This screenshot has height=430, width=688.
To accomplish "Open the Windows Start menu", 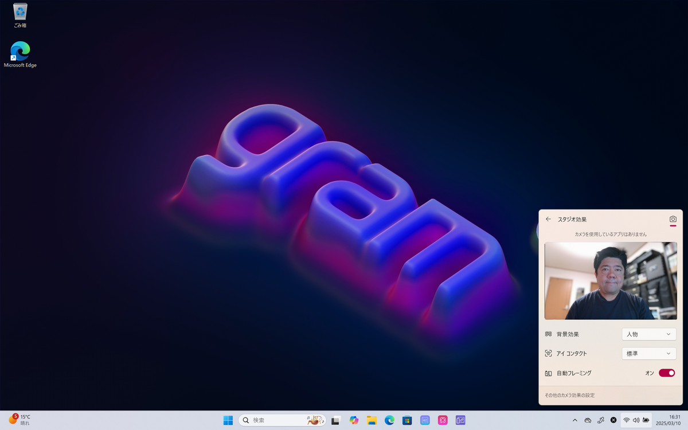I will tap(228, 420).
